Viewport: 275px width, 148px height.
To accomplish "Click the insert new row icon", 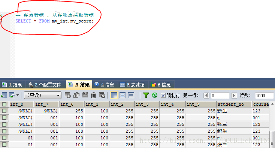I will pyautogui.click(x=68, y=95).
